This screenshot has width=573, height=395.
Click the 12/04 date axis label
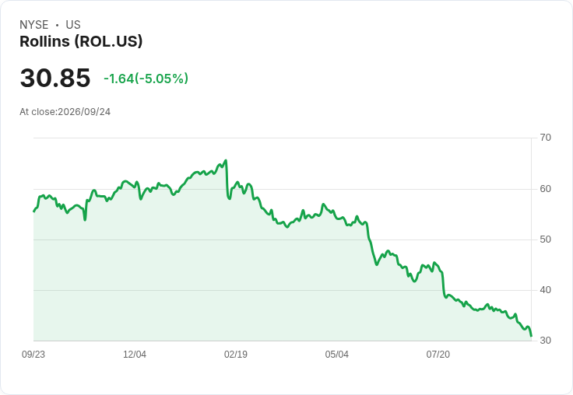click(x=135, y=355)
